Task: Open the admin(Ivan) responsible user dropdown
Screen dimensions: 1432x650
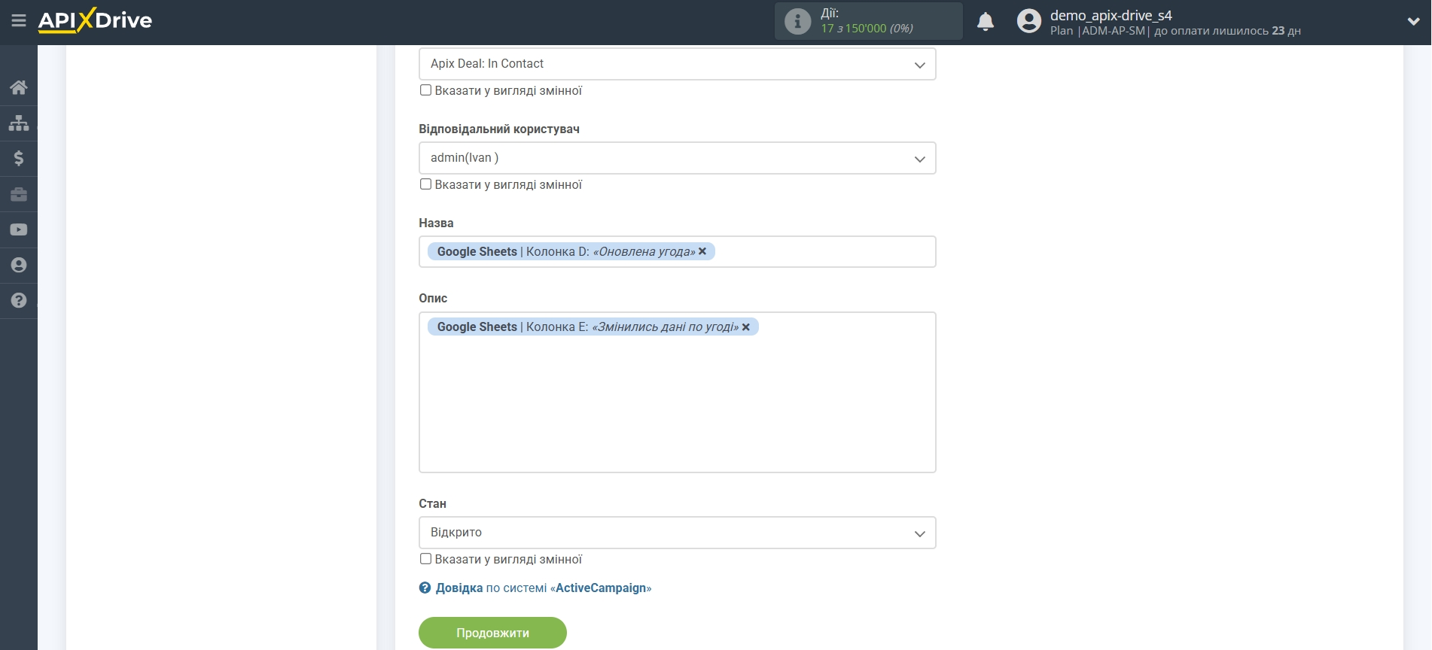Action: pos(677,158)
